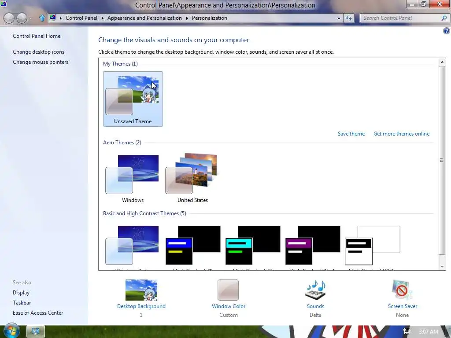Open the recent pages dropdown near Back button

coord(30,18)
